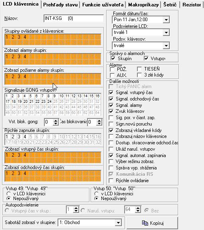
Task: Toggle group 1 in Zobrazí odchodový čas skupín
Action: (7, 173)
